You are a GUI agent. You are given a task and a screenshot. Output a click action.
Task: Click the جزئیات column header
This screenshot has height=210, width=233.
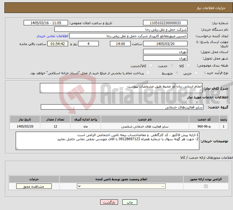pyautogui.click(x=34, y=179)
